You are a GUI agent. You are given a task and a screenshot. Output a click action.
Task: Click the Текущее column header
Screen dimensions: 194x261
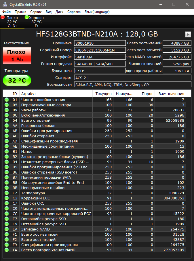click(103, 94)
